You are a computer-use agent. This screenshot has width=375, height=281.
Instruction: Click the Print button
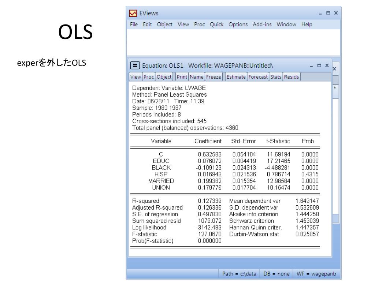(182, 77)
